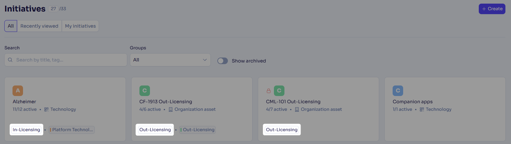Click the Technology type icon on Alzheimer card
The image size is (511, 144).
tap(46, 109)
